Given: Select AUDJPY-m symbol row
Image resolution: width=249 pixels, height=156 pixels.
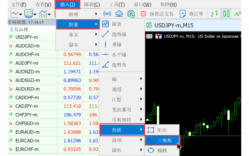Looking at the screenshot, I should tap(33, 63).
